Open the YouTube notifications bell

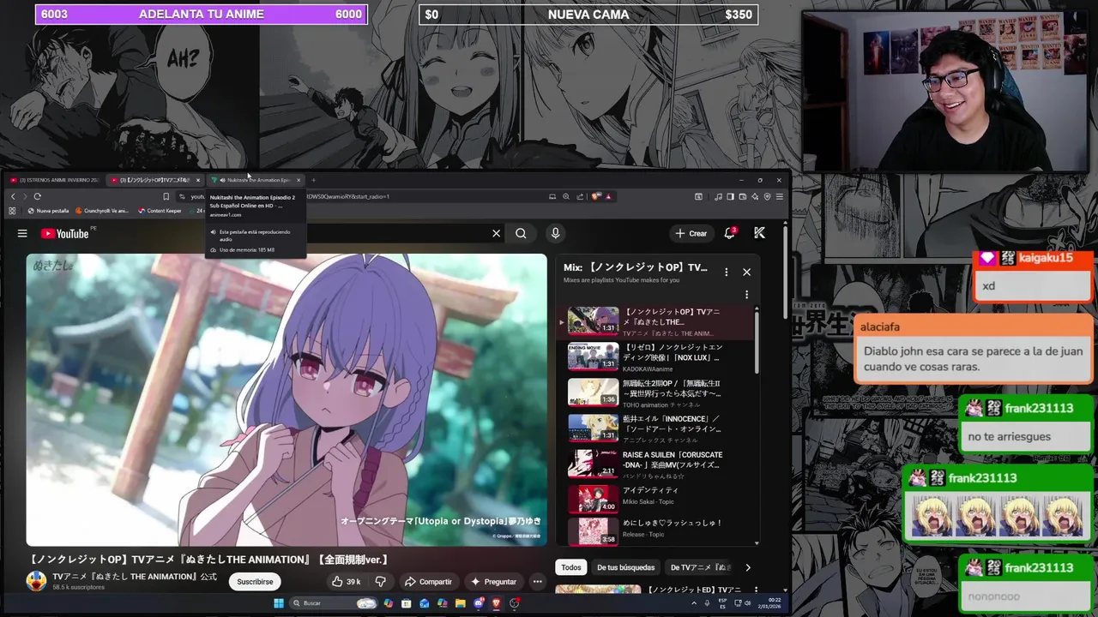[729, 233]
